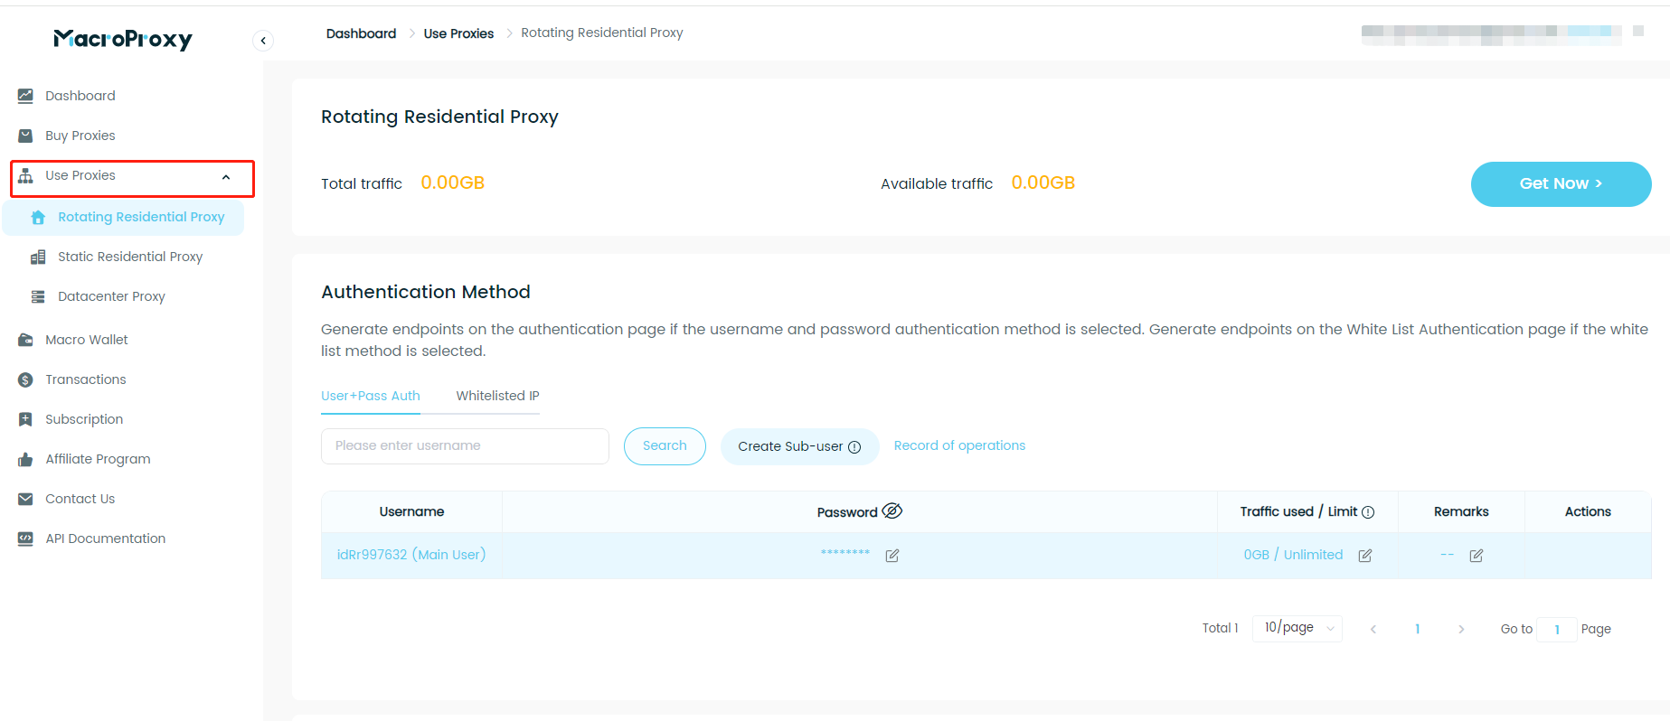The image size is (1670, 721).
Task: Click the Transactions dollar icon
Action: tap(25, 379)
